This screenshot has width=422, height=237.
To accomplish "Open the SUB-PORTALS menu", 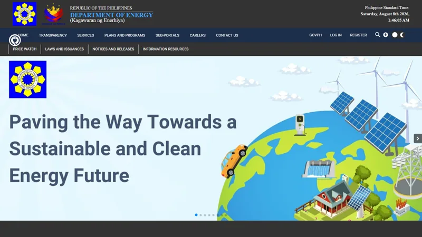I will coord(167,35).
